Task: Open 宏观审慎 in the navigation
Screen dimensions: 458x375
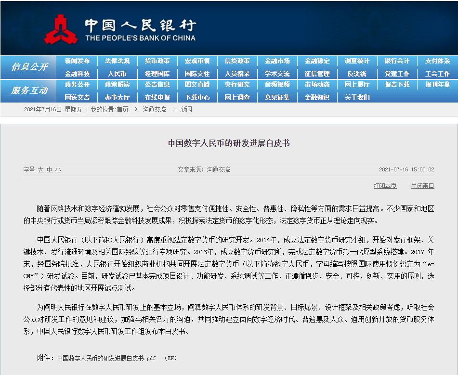Action: tap(197, 61)
